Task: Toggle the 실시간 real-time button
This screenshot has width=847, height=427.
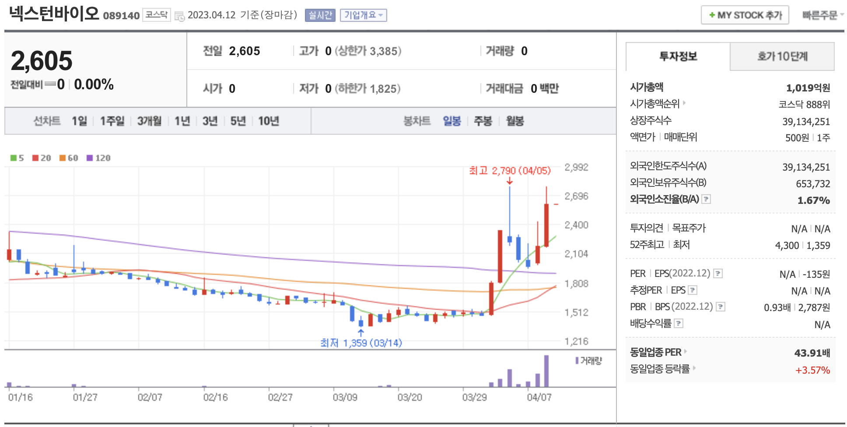Action: 320,15
